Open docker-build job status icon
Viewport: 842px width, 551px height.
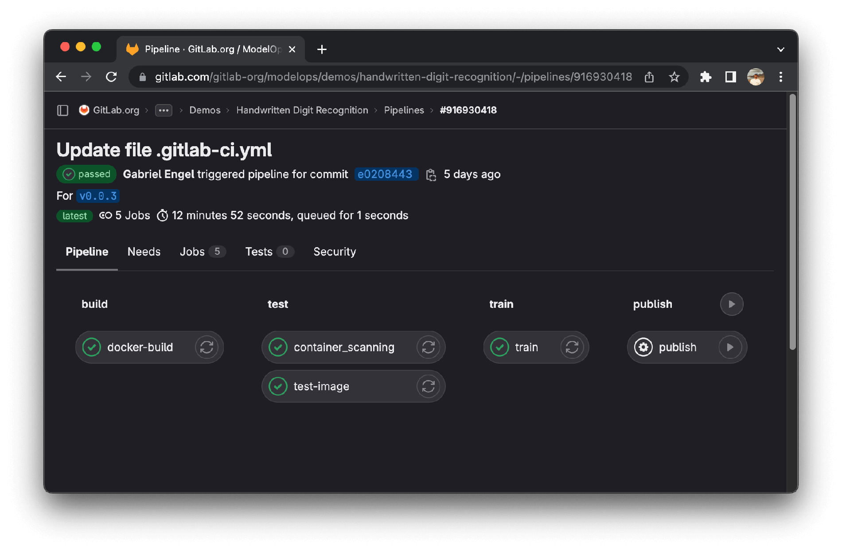pyautogui.click(x=92, y=347)
